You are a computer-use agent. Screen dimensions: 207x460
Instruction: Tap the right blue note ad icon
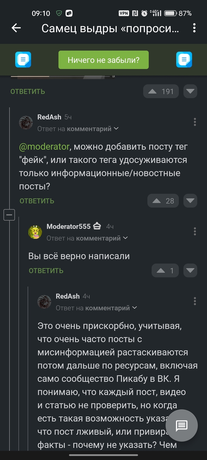[x=184, y=60]
